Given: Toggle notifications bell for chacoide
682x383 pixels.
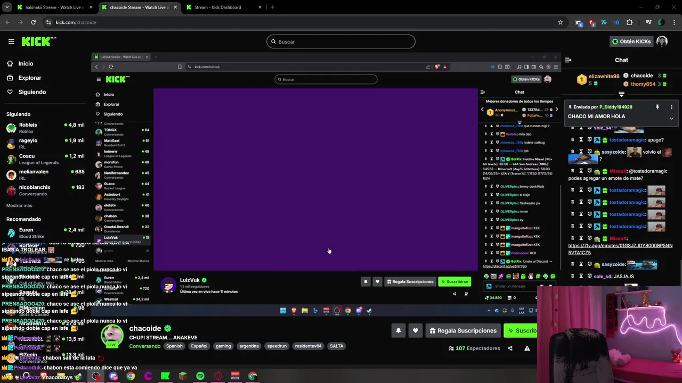Looking at the screenshot, I should point(398,331).
